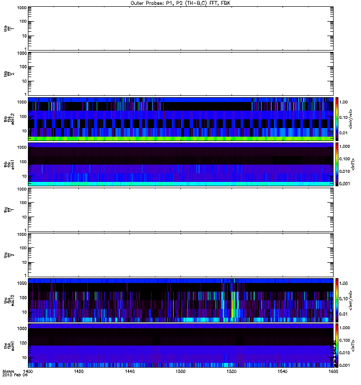Click the 'thc fbk edc12' y-axis label
Viewport: 361px width, 385px height.
pyautogui.click(x=9, y=299)
